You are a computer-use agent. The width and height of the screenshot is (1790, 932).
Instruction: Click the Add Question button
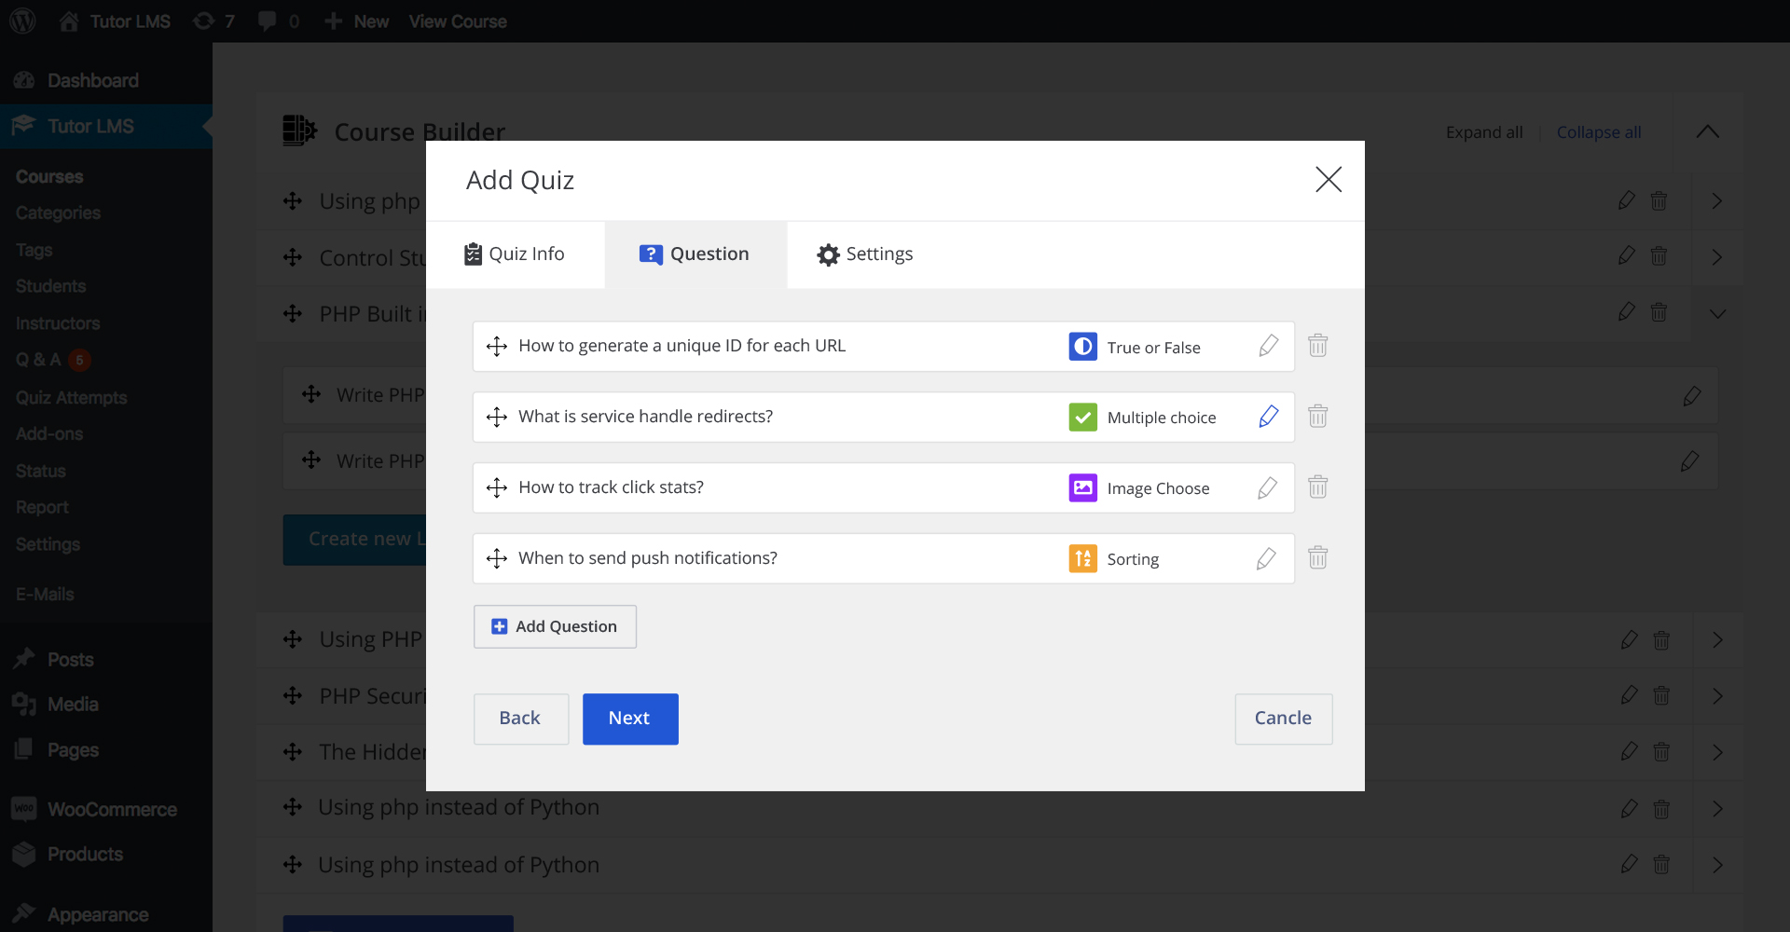pyautogui.click(x=555, y=626)
